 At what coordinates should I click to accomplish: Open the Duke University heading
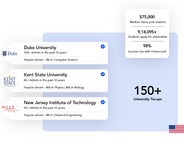pos(40,48)
